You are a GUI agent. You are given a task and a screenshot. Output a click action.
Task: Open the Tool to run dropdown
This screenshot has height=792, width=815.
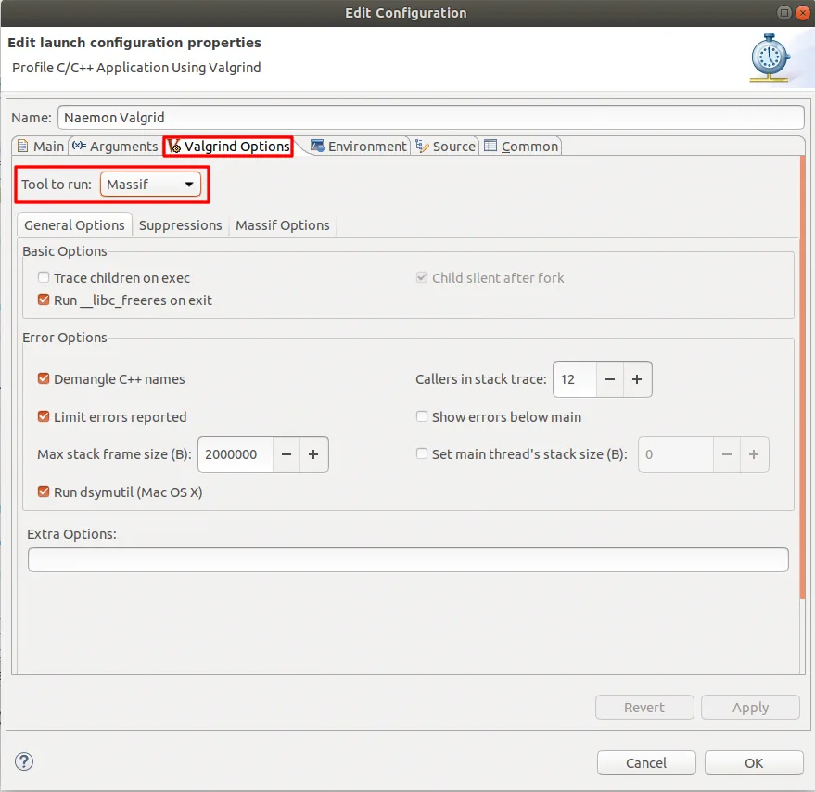tap(150, 185)
